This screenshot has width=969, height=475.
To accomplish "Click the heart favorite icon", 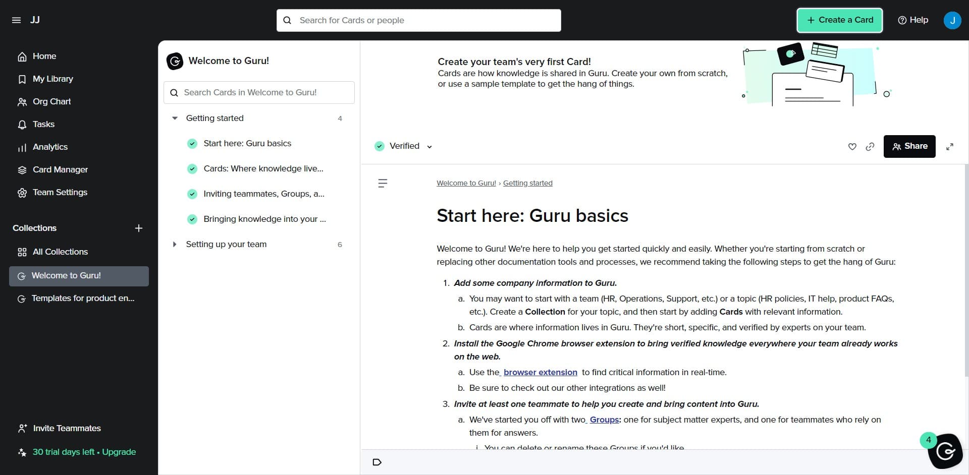I will (x=852, y=147).
